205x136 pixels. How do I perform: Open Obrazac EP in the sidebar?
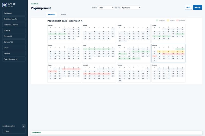point(14,36)
